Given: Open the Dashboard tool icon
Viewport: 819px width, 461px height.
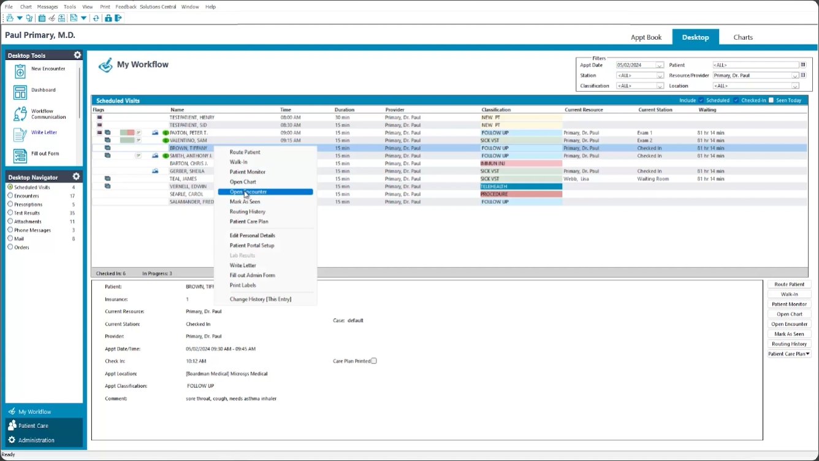Looking at the screenshot, I should [x=20, y=92].
